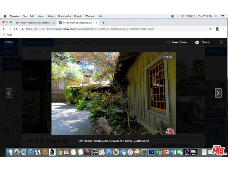
Task: Open the Apps shortcut in bookmarks bar
Action: click(7, 35)
